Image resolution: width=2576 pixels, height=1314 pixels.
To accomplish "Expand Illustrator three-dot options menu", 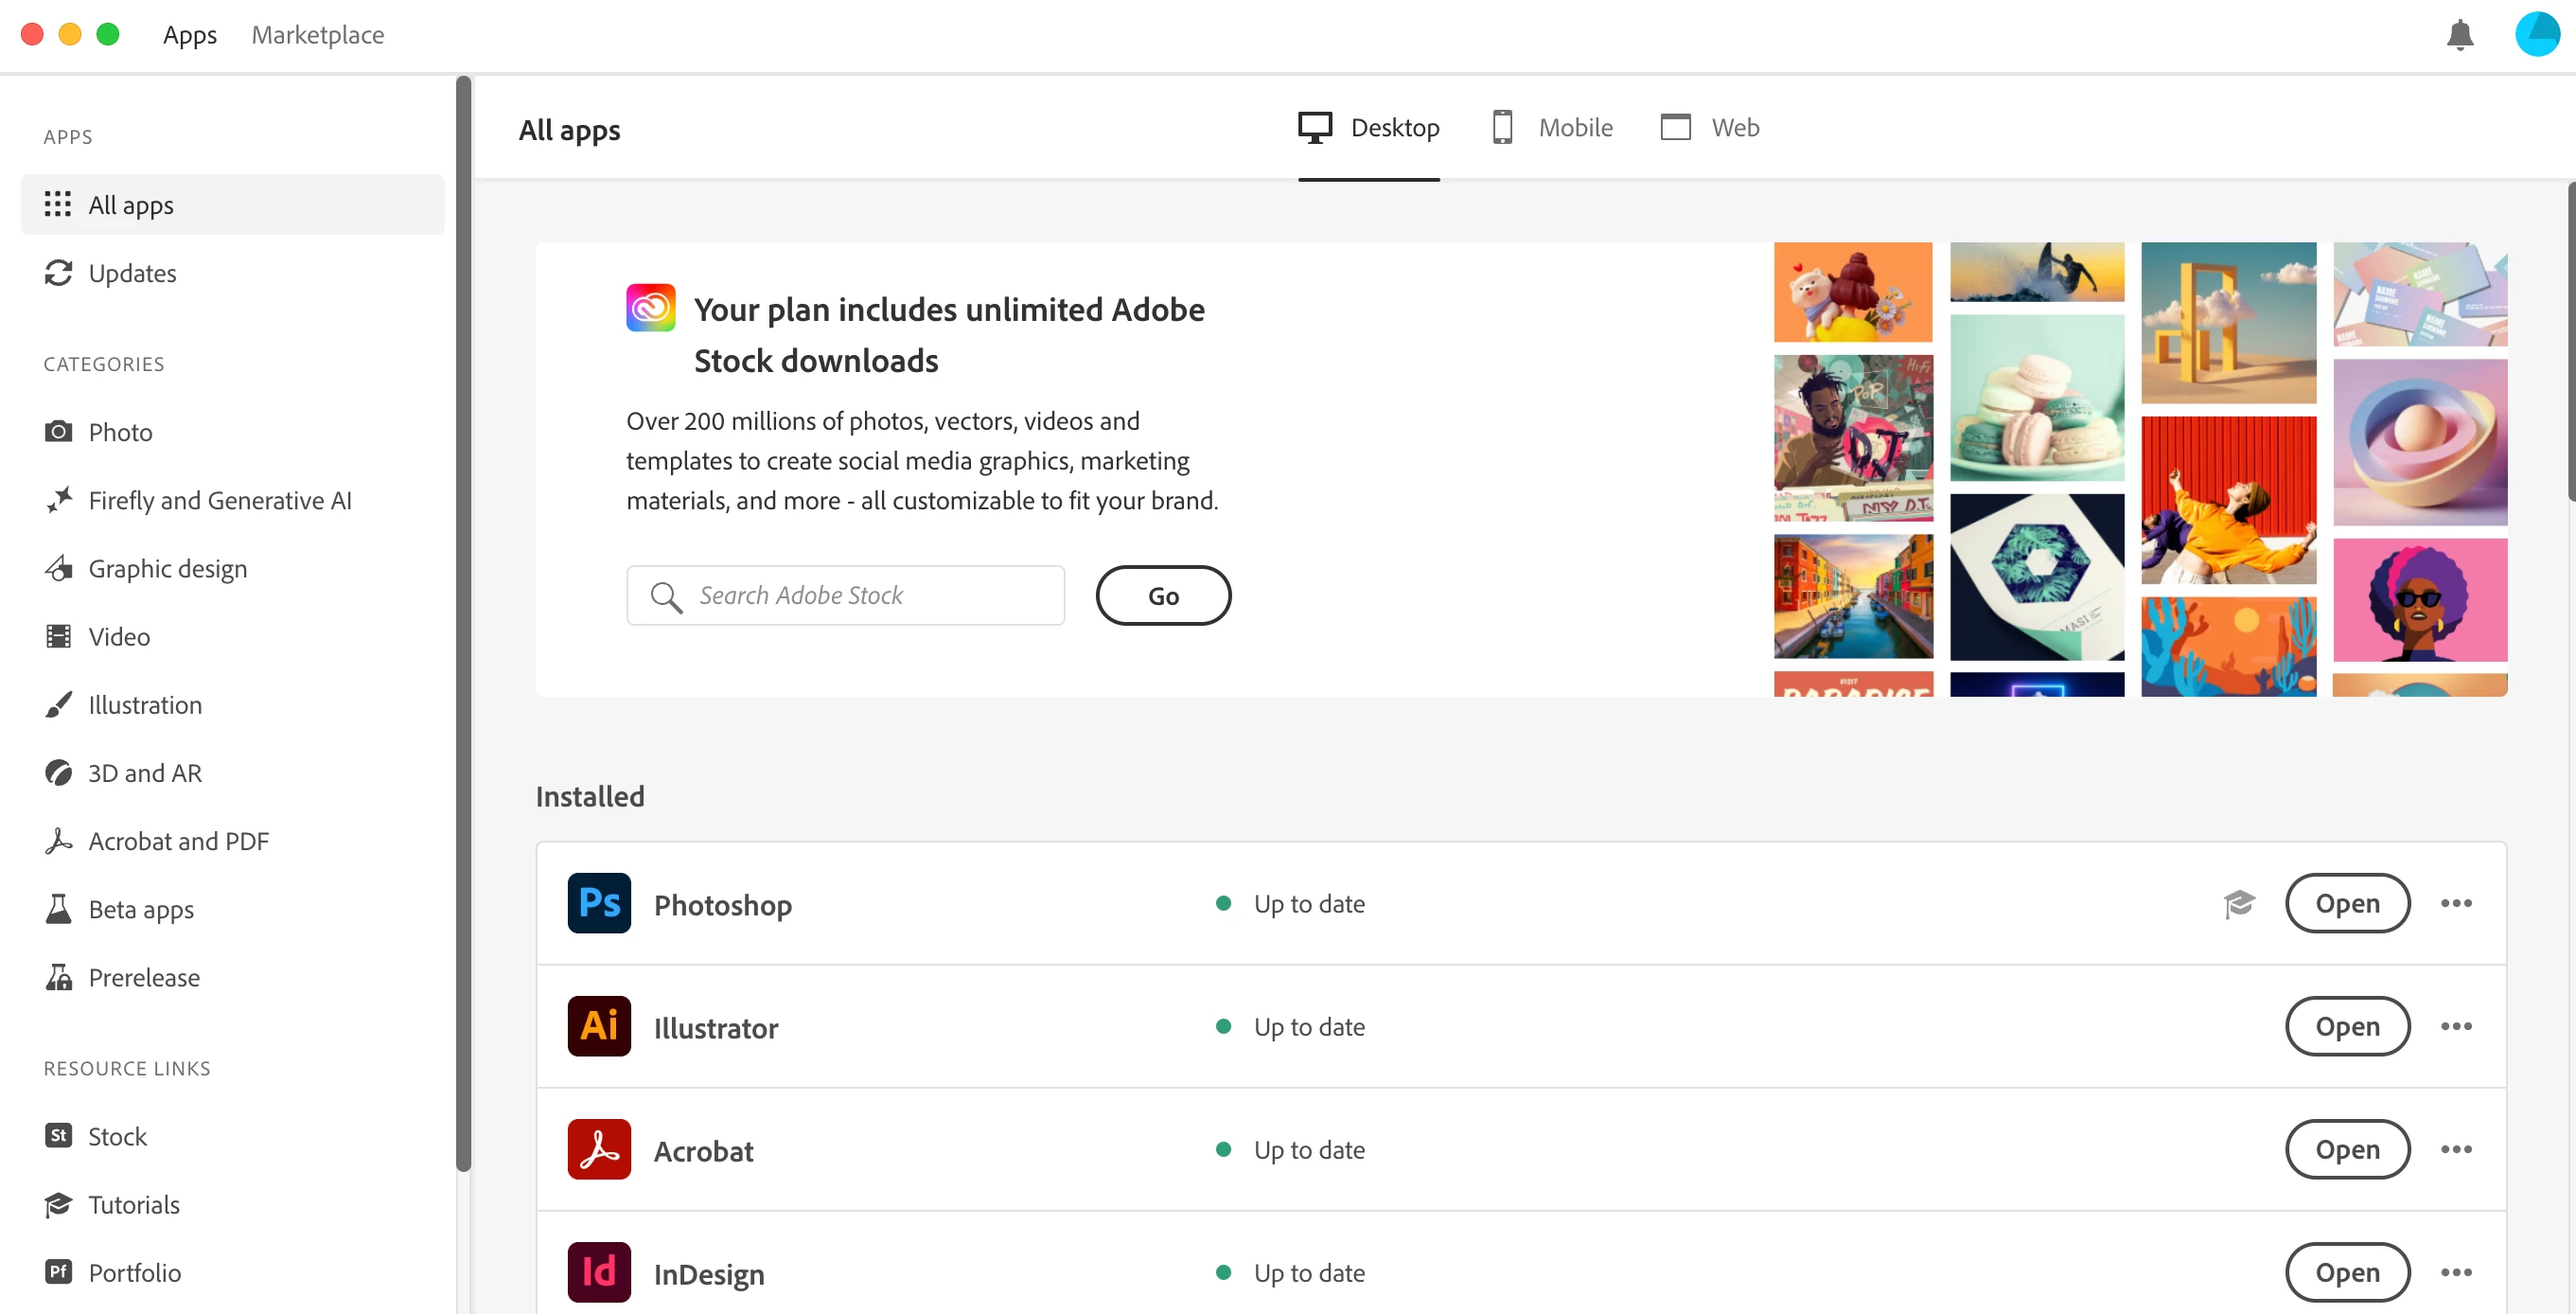I will click(x=2456, y=1026).
